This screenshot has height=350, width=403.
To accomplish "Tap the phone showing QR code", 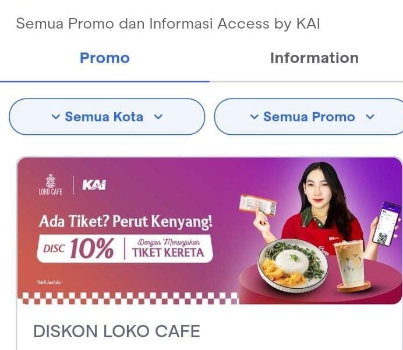I will pos(387,223).
